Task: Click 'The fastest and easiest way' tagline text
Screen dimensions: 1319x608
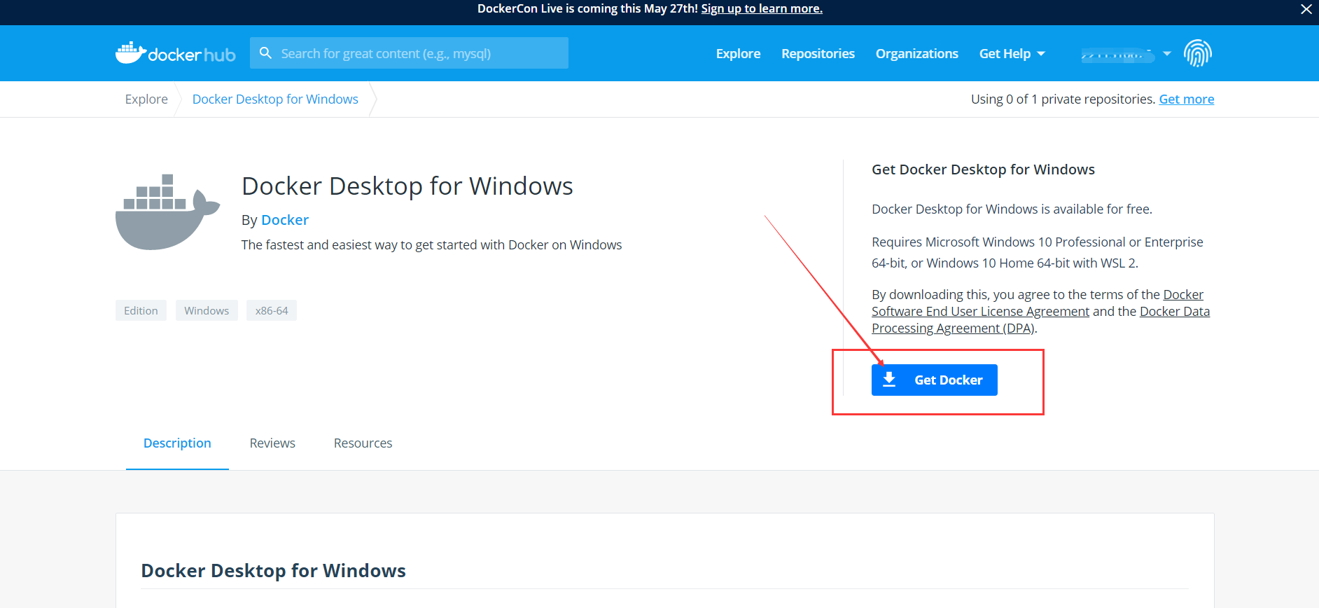Action: 431,245
